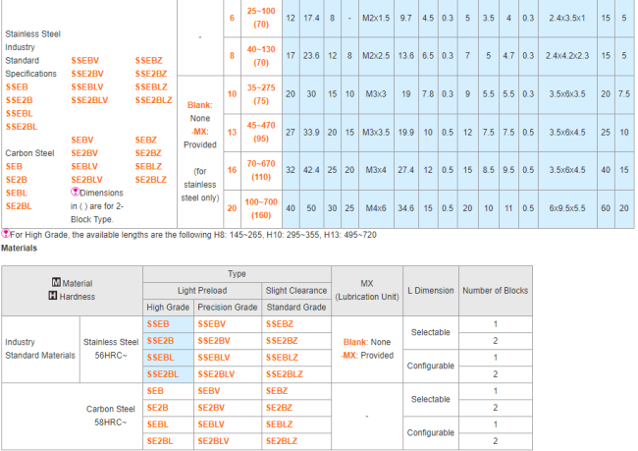The width and height of the screenshot is (638, 451).
Task: Click the black M Material icon
Action: [55, 283]
